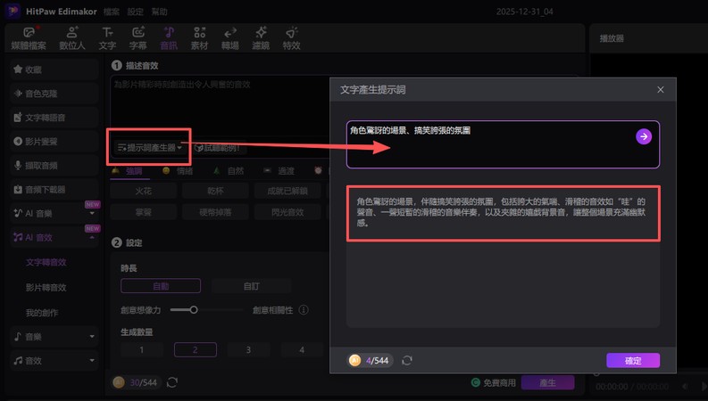Select the 火花 spark preset chip
The image size is (708, 401).
click(143, 191)
